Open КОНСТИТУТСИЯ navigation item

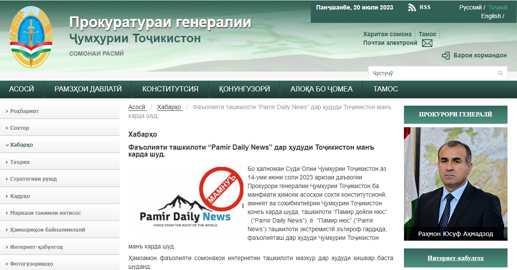point(170,89)
